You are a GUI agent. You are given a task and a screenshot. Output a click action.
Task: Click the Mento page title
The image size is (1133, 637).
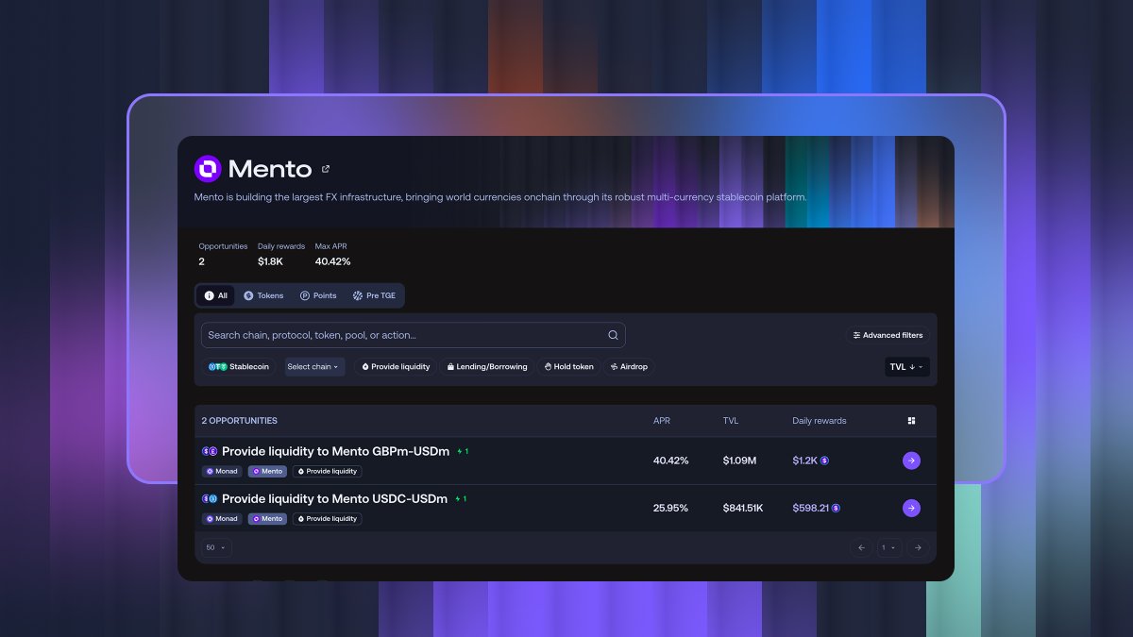[270, 169]
